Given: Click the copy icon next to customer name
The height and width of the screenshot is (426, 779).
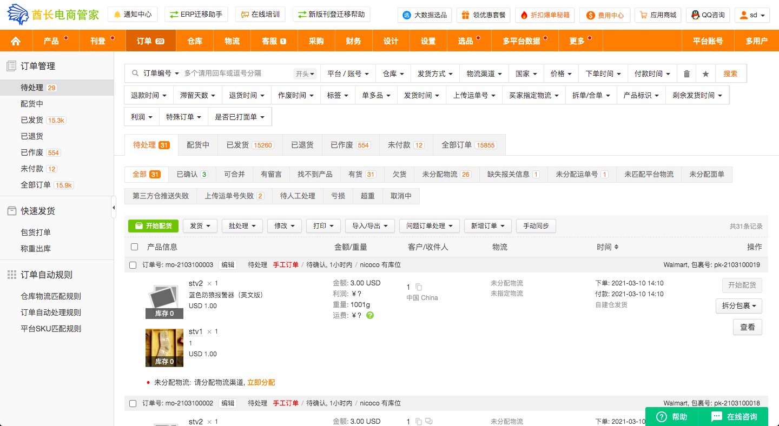Looking at the screenshot, I should tap(419, 287).
